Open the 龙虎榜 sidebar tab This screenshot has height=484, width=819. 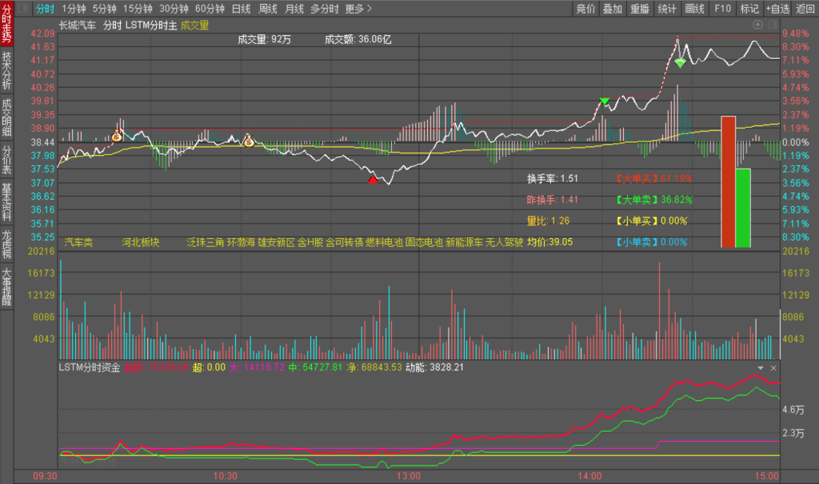click(x=7, y=244)
